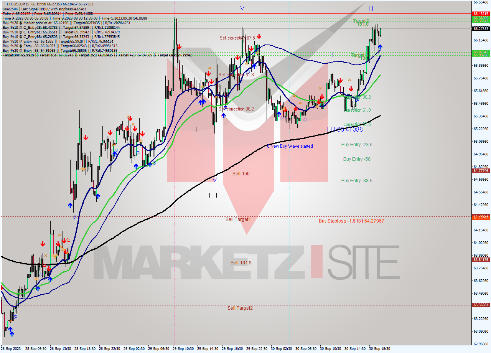Select the 'Sell 100' level label

point(241,174)
